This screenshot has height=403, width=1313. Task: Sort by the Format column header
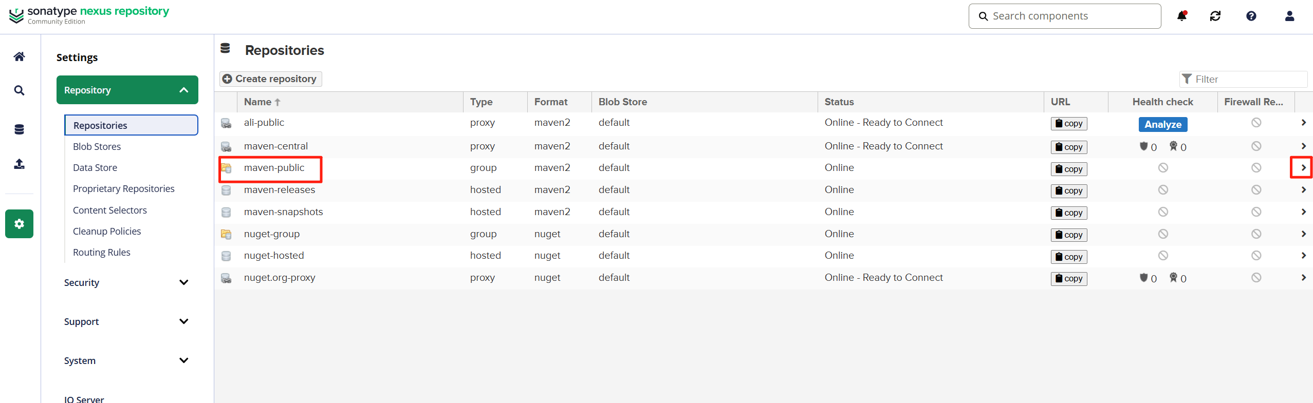[560, 102]
